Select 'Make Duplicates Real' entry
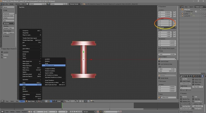206x113 pixels. [54, 85]
